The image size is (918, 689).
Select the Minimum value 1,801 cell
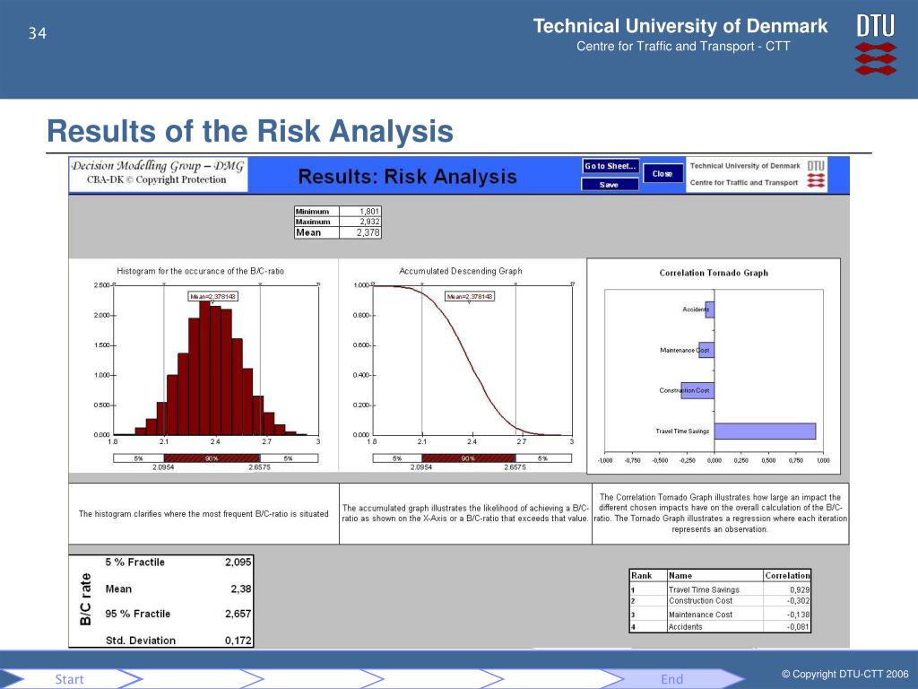360,212
